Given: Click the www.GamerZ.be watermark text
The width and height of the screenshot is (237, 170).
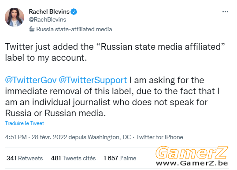Looking at the screenshot, I should 192,163.
